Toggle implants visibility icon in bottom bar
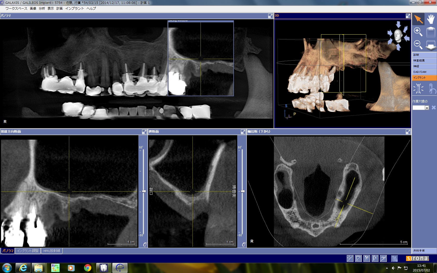 click(367, 258)
